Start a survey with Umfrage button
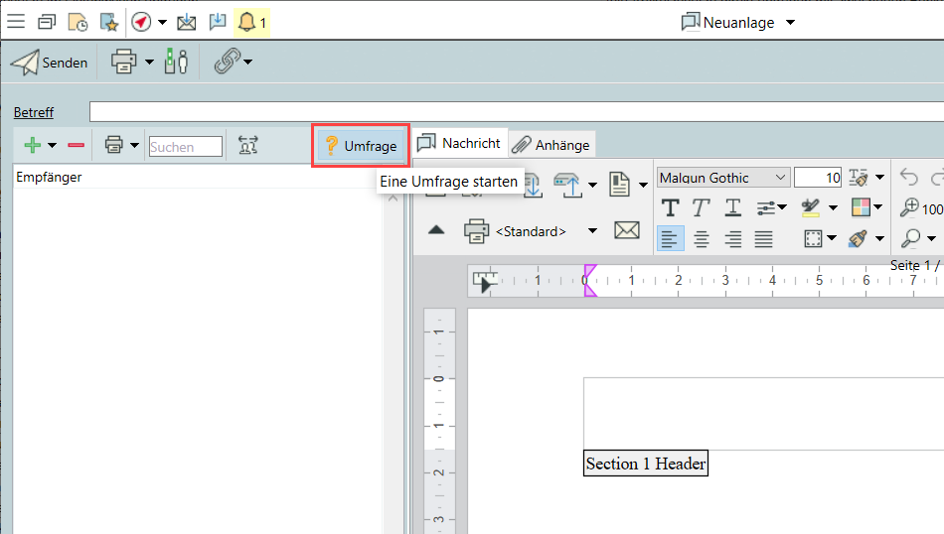This screenshot has width=944, height=534. (x=361, y=146)
